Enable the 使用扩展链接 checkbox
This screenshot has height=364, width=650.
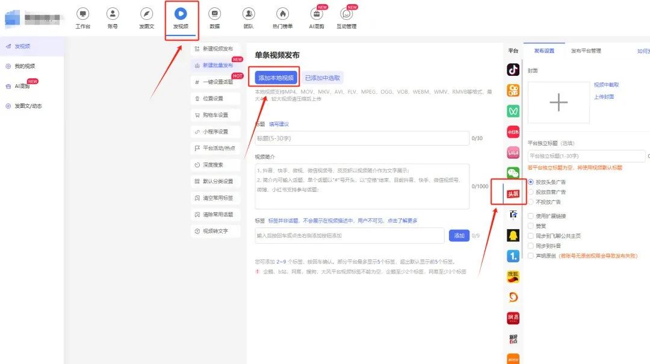pos(531,216)
